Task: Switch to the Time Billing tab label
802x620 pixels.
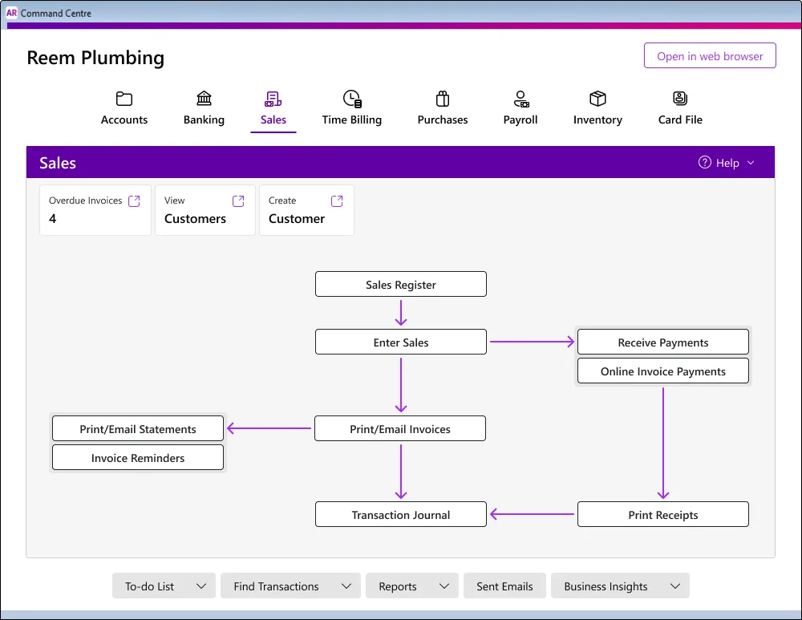Action: point(352,120)
